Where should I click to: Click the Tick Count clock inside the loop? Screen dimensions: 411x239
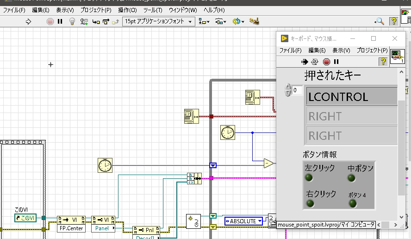228,132
